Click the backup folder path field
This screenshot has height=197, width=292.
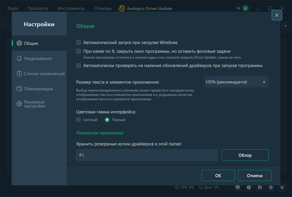pyautogui.click(x=147, y=155)
